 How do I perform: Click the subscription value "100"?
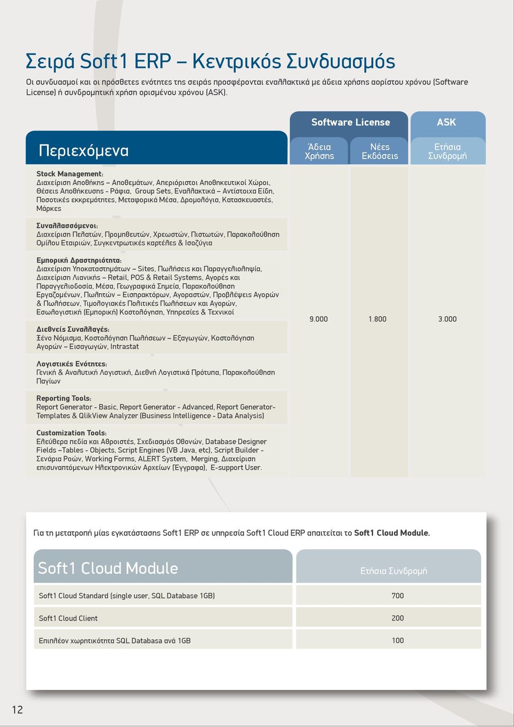(397, 641)
